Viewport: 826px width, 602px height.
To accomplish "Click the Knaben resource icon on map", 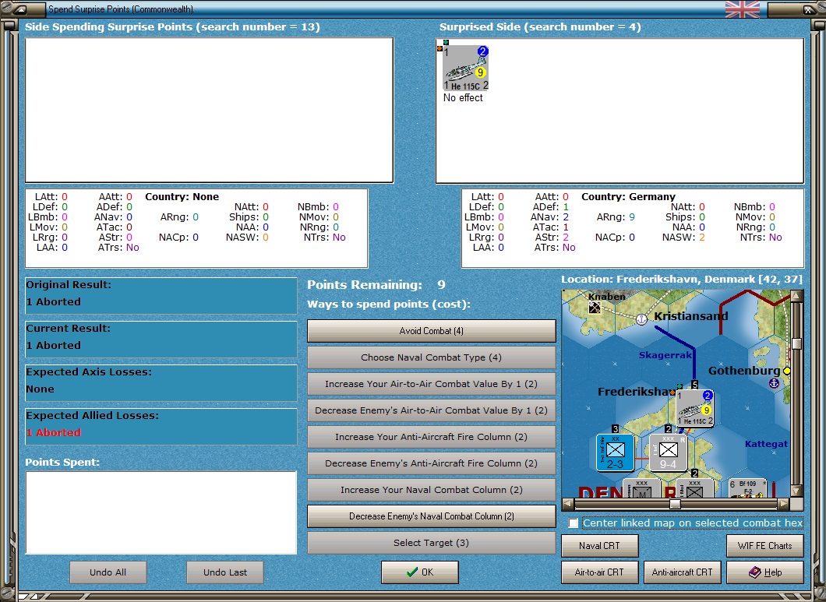I will click(x=596, y=308).
